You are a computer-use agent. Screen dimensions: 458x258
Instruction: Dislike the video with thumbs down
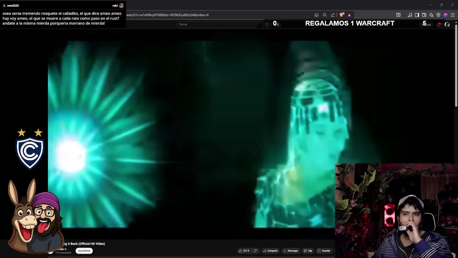[255, 251]
